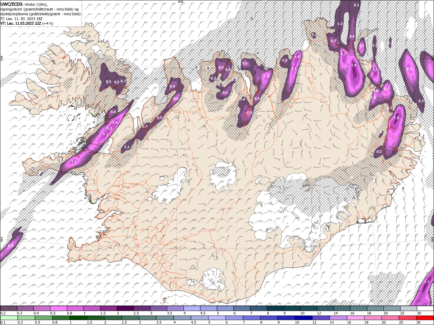434x325 pixels.
Task: Click the 'VT: Lau. 11.03.2023 22Z' valid time
Action: [x=21, y=23]
